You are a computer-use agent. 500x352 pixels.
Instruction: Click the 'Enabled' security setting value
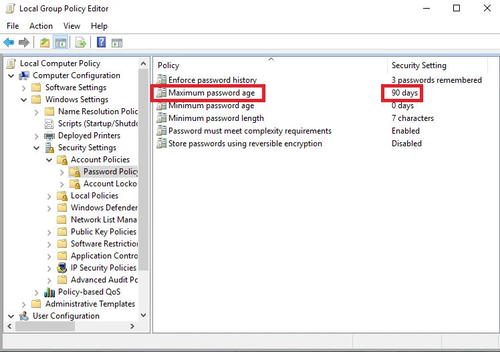click(x=406, y=131)
